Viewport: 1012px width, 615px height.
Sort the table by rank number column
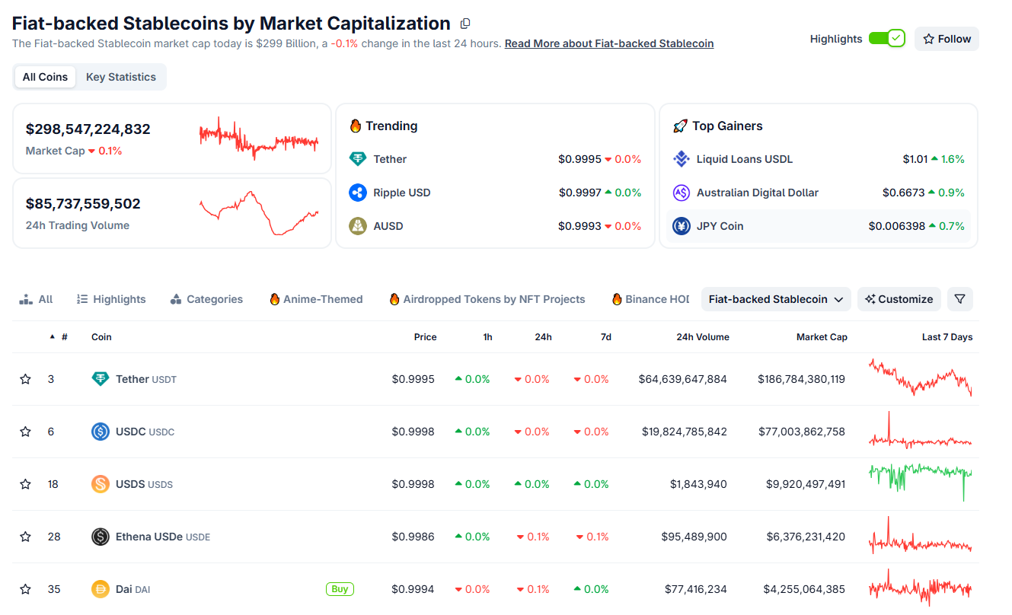tap(59, 337)
